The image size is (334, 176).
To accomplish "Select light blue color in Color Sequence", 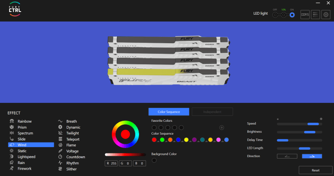I will point(227,140).
